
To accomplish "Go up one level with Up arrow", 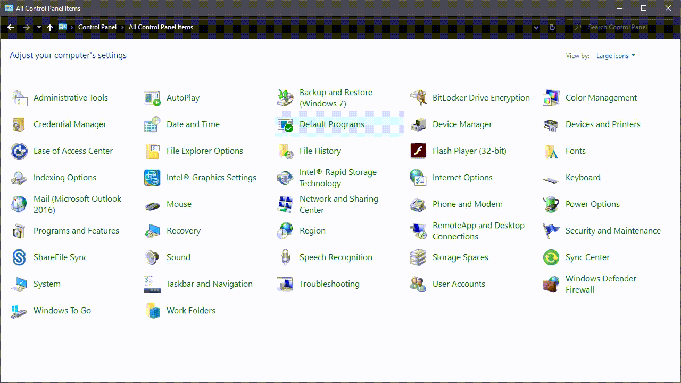I will pyautogui.click(x=50, y=27).
